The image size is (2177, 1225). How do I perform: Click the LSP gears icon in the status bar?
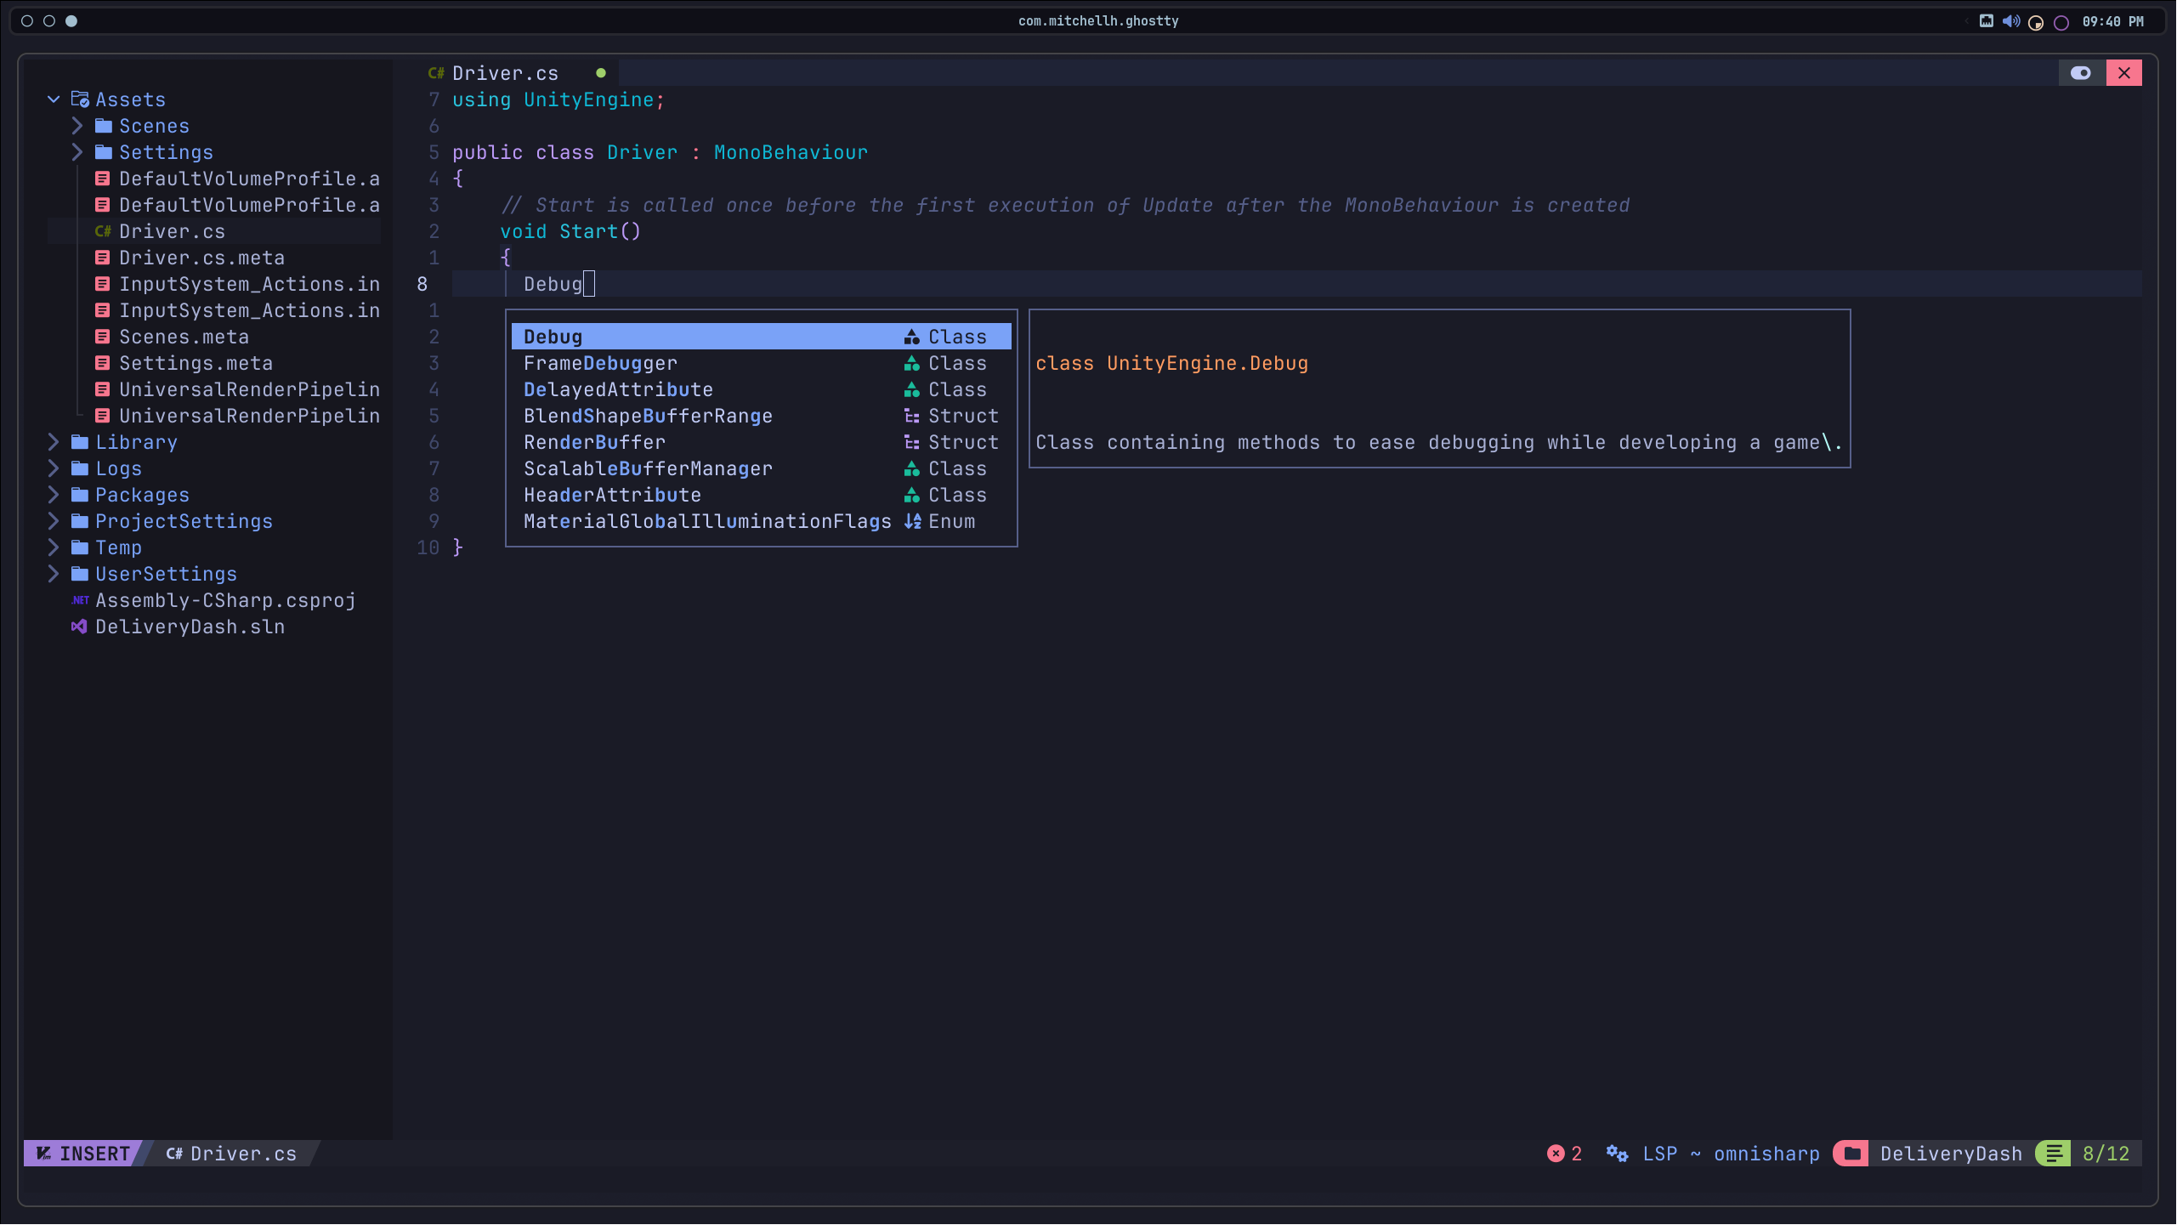(x=1618, y=1154)
